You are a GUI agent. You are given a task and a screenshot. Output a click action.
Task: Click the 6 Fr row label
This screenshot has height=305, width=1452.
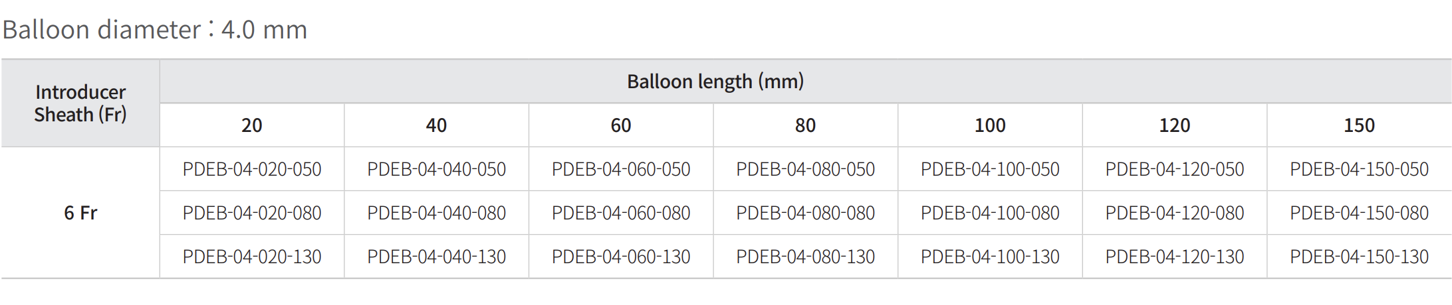[80, 213]
